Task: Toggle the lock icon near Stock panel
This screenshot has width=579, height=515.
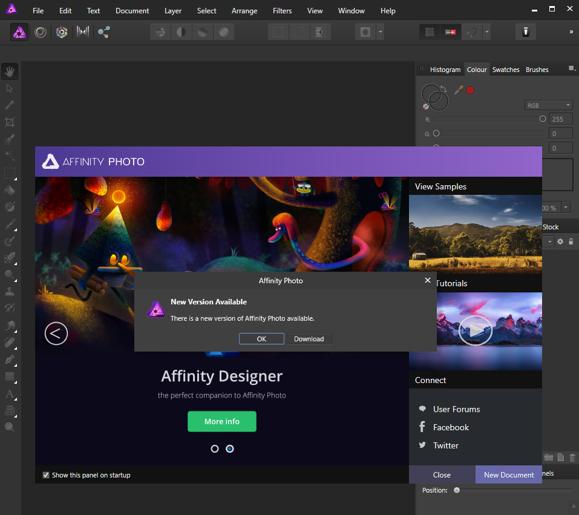Action: coord(571,241)
